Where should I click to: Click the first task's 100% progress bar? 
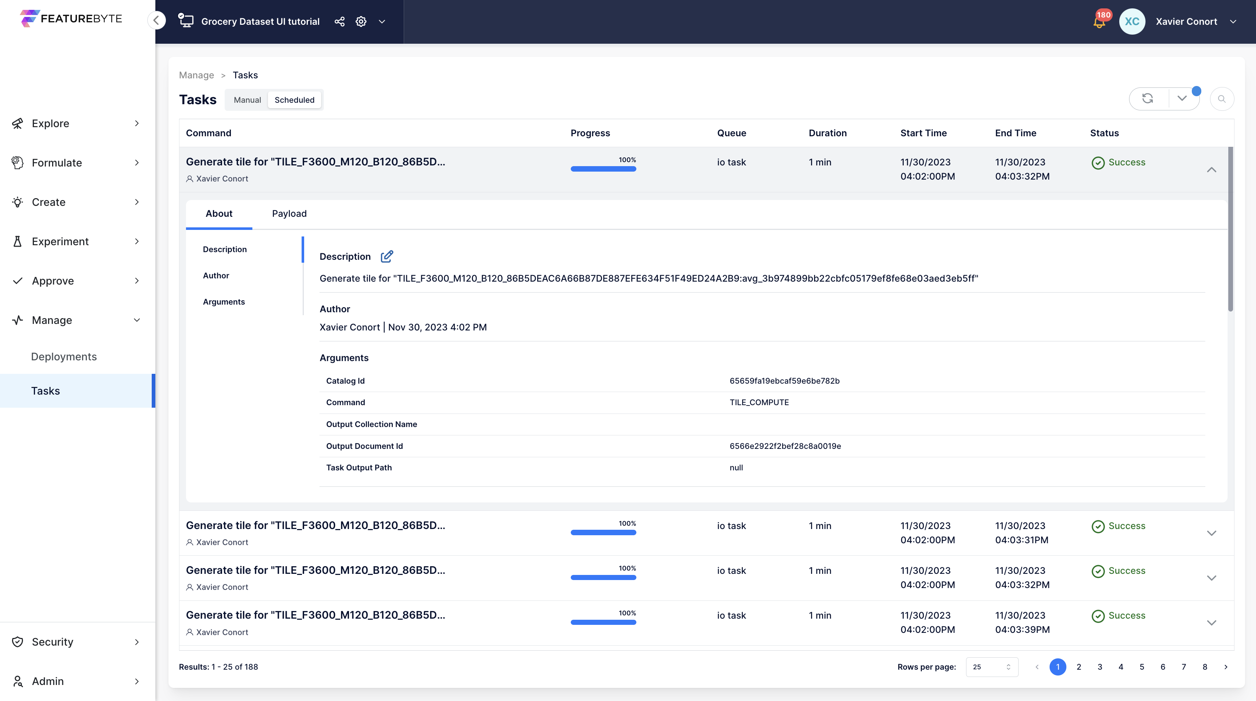coord(603,169)
